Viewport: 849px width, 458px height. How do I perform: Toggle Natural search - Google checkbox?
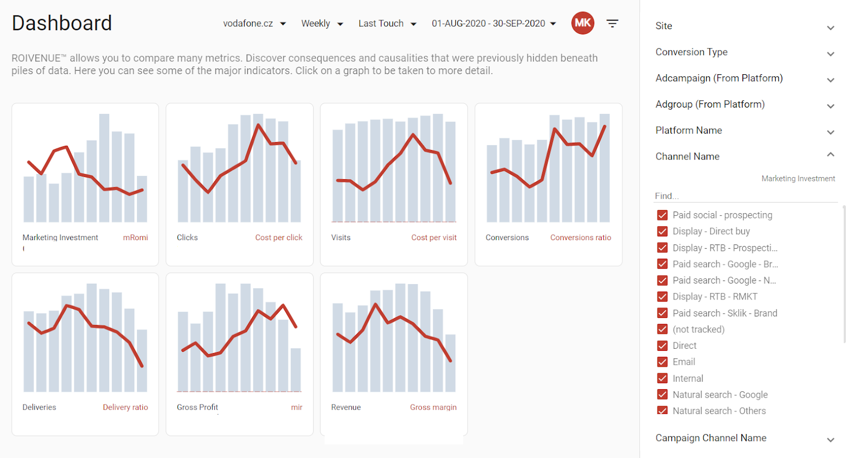(662, 394)
